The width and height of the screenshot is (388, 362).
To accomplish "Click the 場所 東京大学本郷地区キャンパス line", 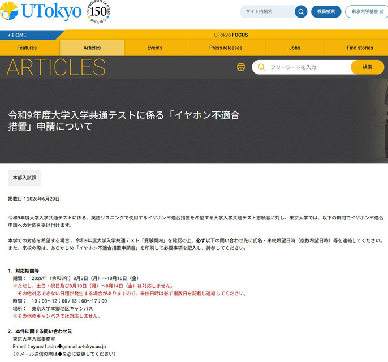I will (x=53, y=309).
